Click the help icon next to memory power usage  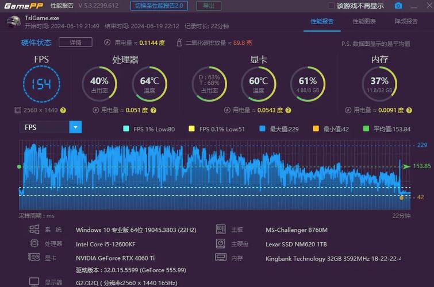409,110
